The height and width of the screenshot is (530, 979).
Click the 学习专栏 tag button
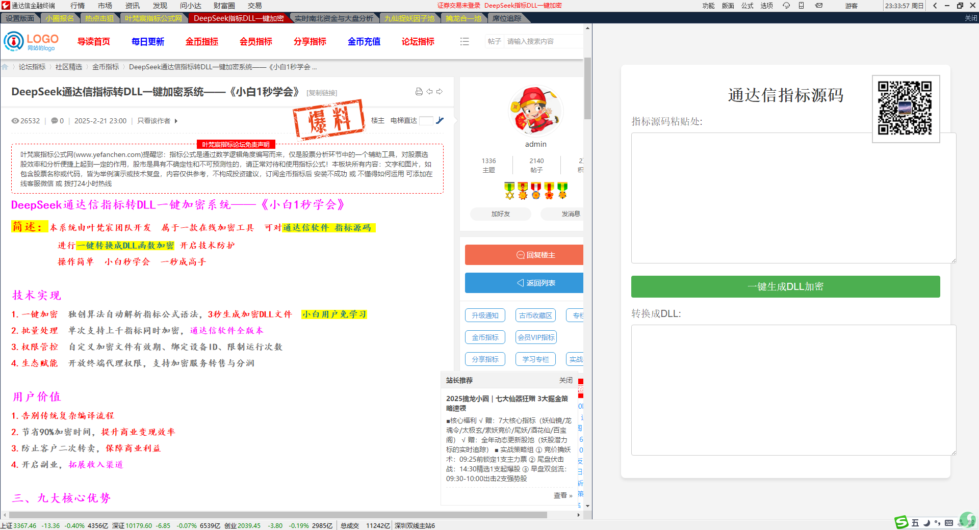tap(535, 359)
